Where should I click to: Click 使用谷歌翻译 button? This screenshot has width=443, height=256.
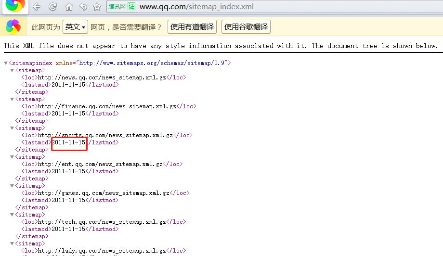click(246, 27)
